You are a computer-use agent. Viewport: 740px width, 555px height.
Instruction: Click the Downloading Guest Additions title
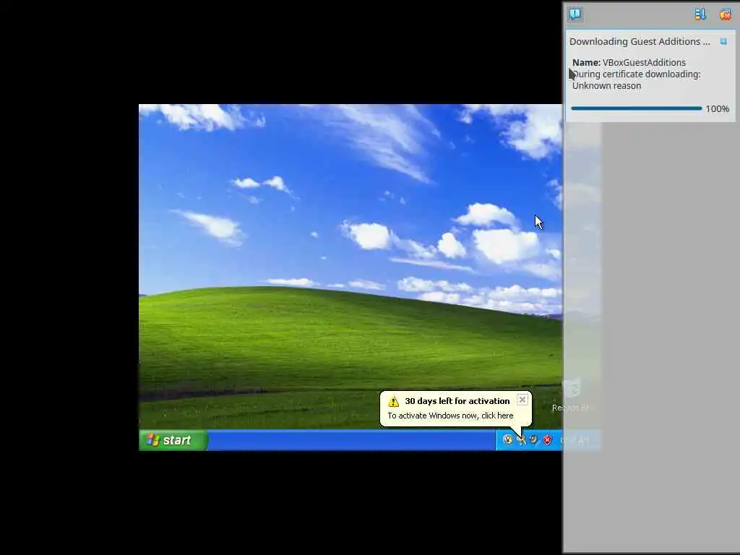click(x=640, y=41)
